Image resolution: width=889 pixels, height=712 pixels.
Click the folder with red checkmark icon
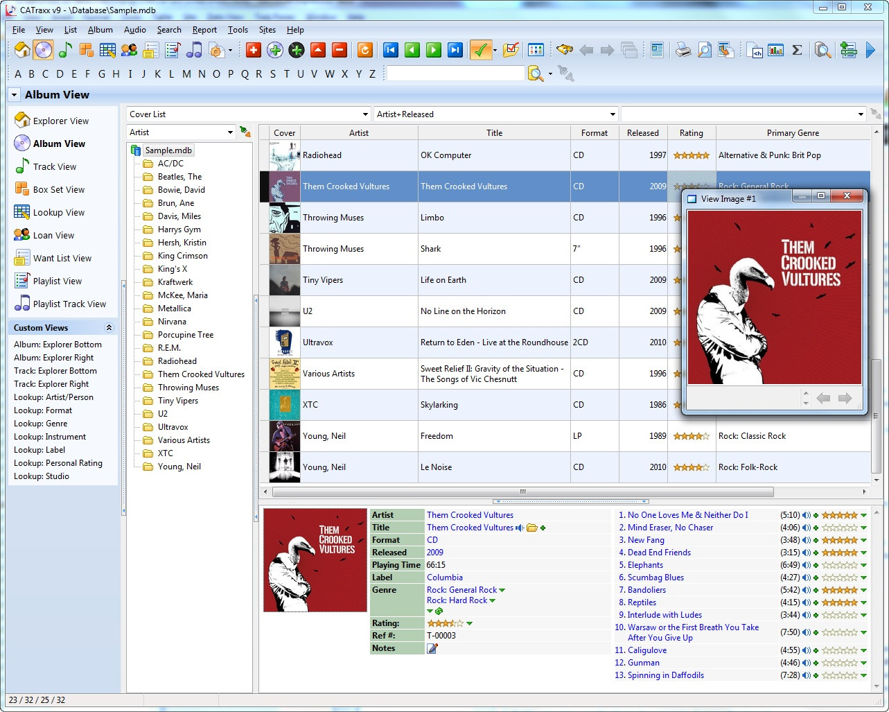coord(511,50)
